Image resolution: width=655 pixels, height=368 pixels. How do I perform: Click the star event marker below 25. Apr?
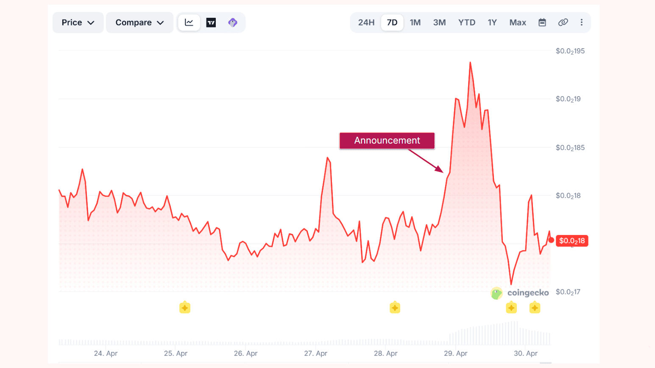point(184,307)
